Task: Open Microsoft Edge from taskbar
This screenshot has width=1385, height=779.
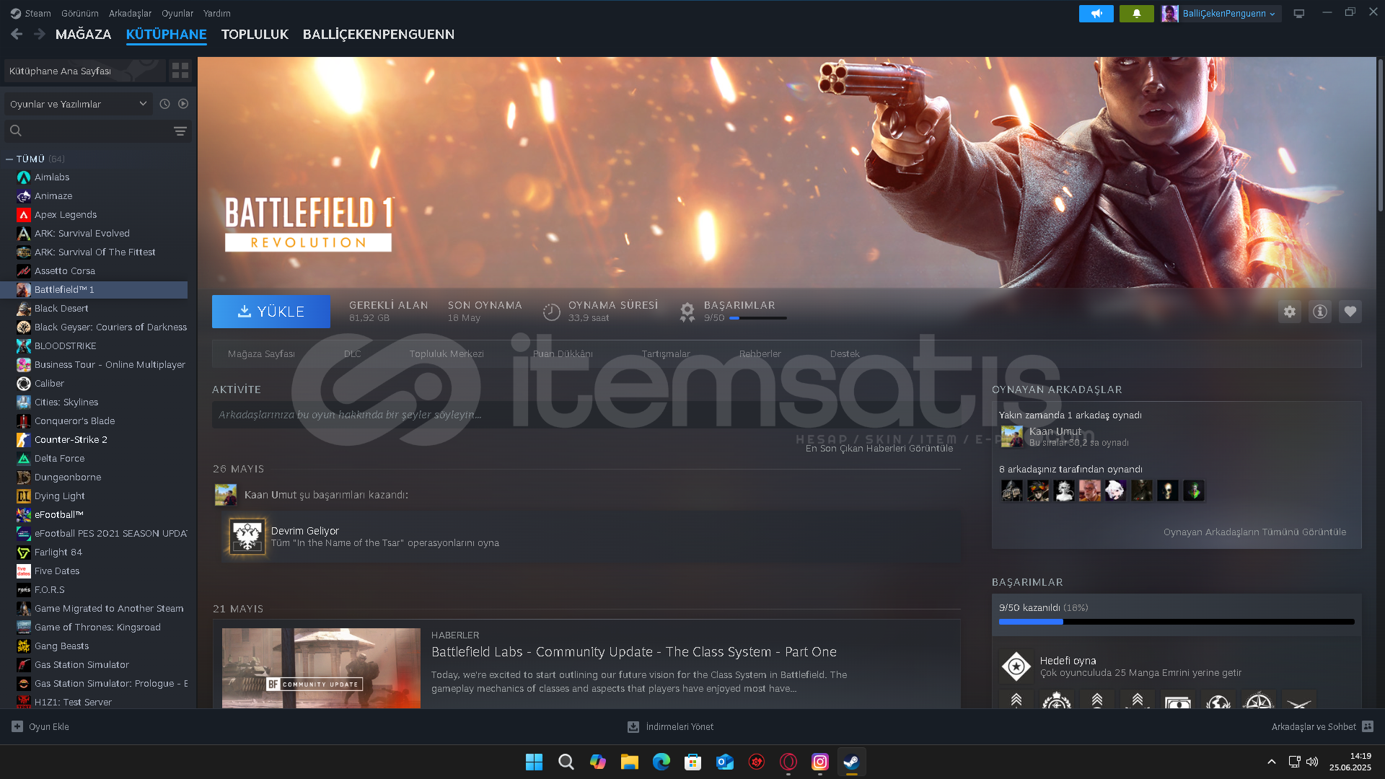Action: coord(661,762)
